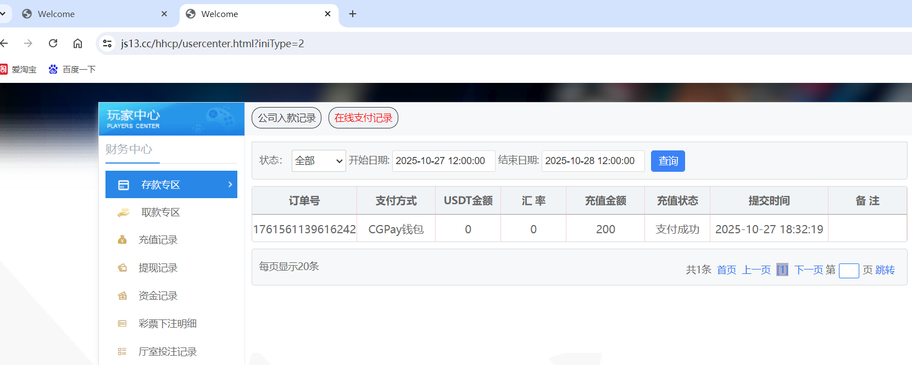Click the 提交时间 column header

click(769, 201)
